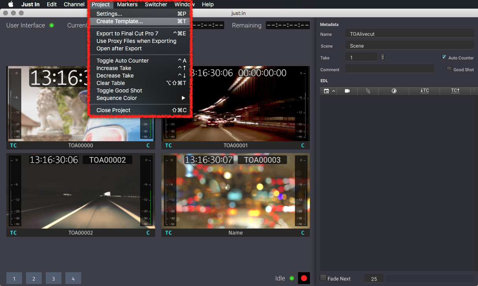Select Settings... in Project menu

click(140, 14)
